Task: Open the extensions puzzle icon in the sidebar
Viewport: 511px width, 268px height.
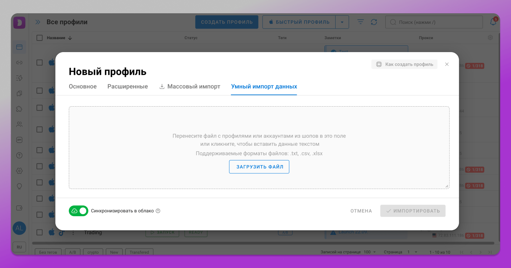Action: click(19, 109)
